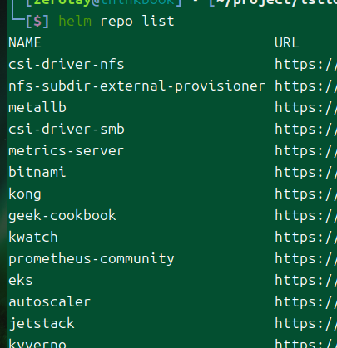337x348 pixels.
Task: Select the bitnami entry
Action: pos(37,172)
